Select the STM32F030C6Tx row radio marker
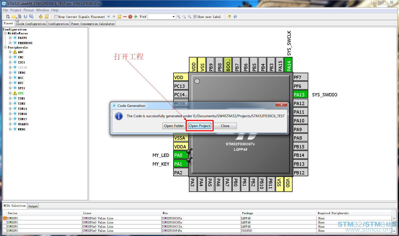The image size is (399, 236). click(x=5, y=218)
